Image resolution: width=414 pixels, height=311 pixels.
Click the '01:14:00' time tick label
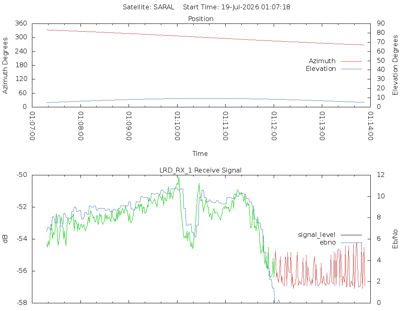[371, 126]
